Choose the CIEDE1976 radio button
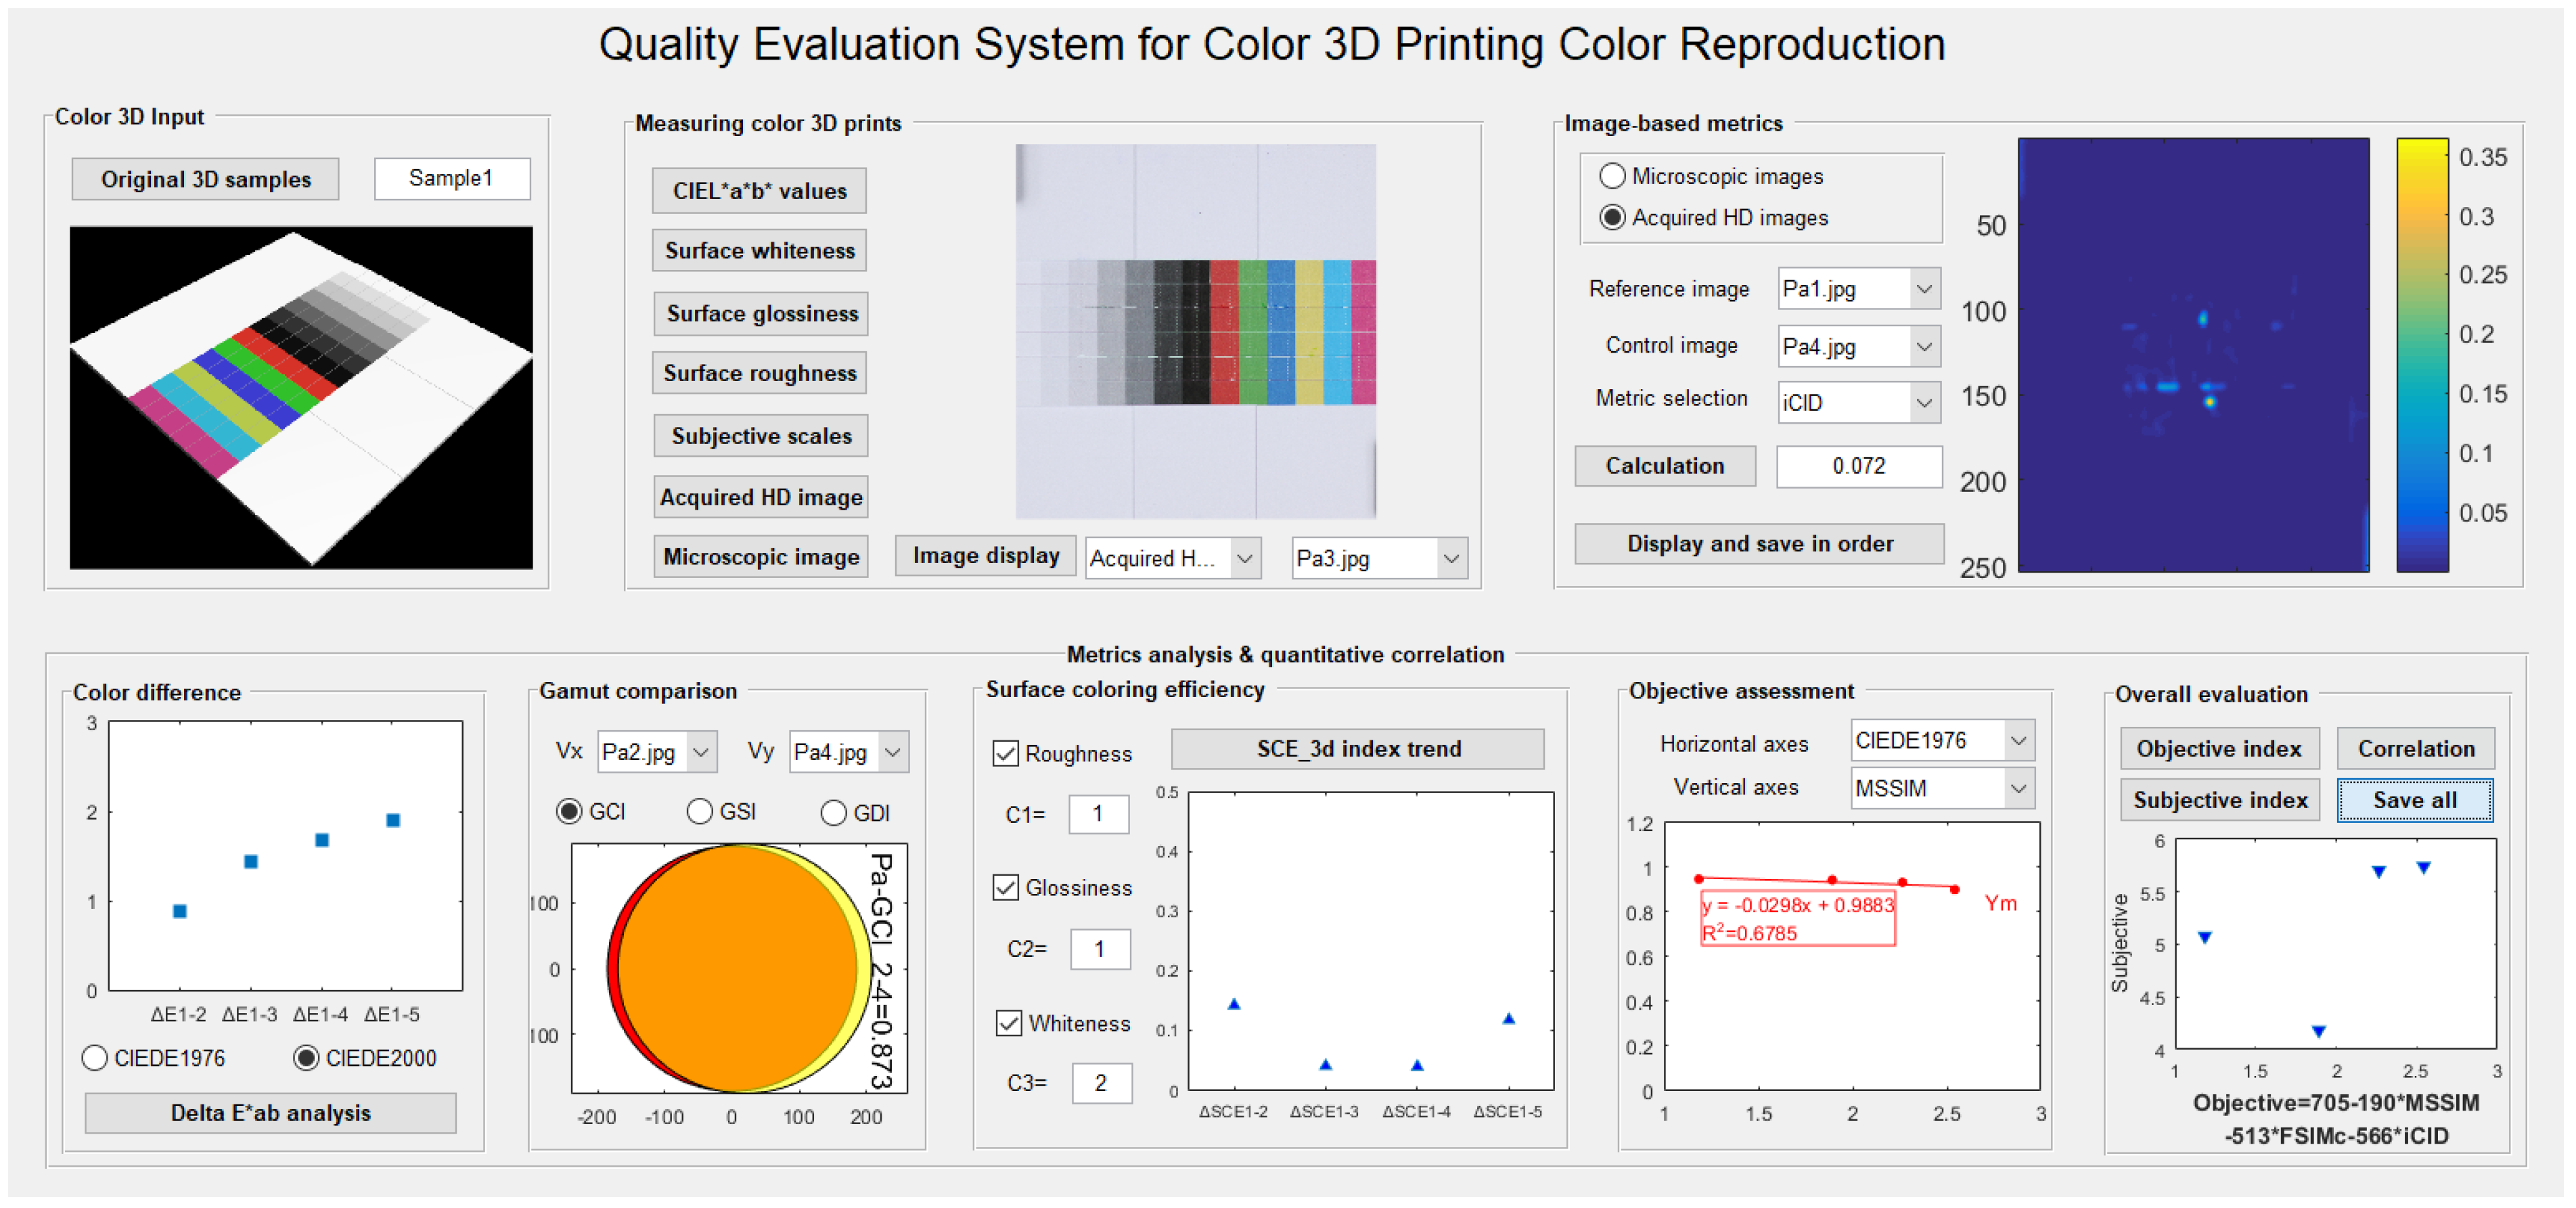The width and height of the screenshot is (2576, 1208). (95, 1057)
